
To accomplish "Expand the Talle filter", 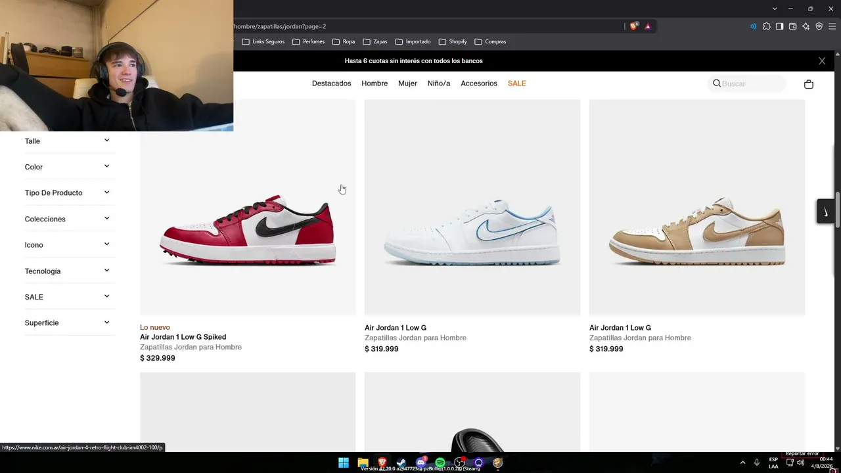I will tap(70, 141).
